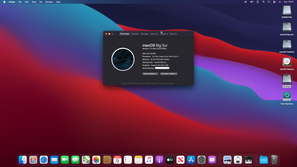Screen dimensions: 297x167
Task: Open the Wi-Fi menu bar icon
Action: pyautogui.click(x=263, y=2)
